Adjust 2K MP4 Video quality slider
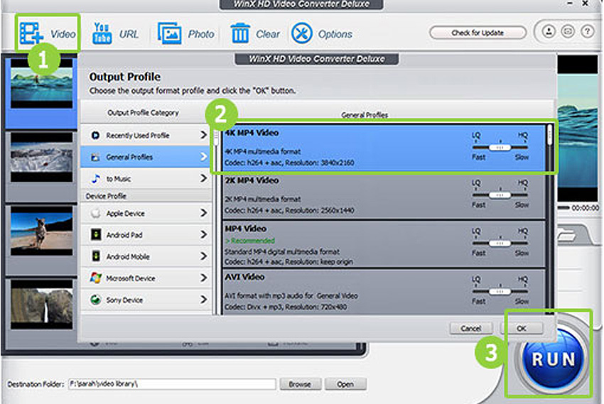The width and height of the screenshot is (604, 404). pos(500,195)
